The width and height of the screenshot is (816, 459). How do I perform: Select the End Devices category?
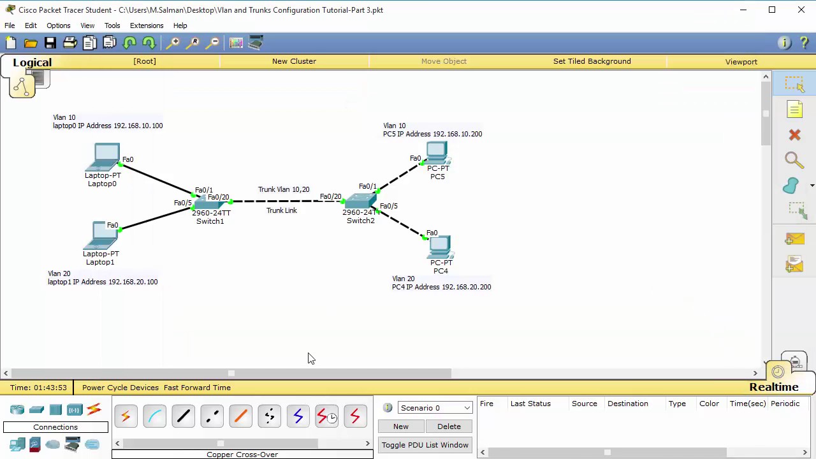pyautogui.click(x=17, y=444)
